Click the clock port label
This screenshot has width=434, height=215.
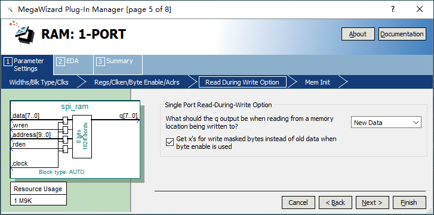tap(20, 163)
